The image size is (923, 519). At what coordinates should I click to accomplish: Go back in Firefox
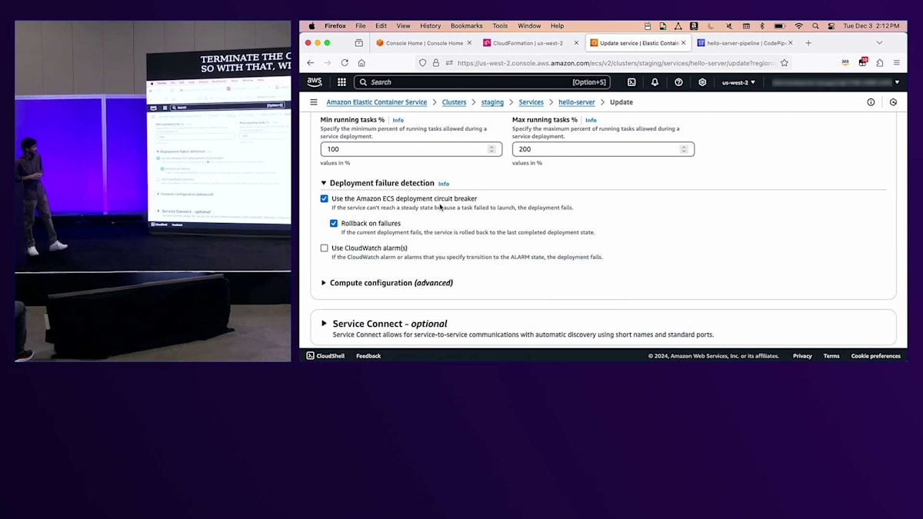[311, 63]
